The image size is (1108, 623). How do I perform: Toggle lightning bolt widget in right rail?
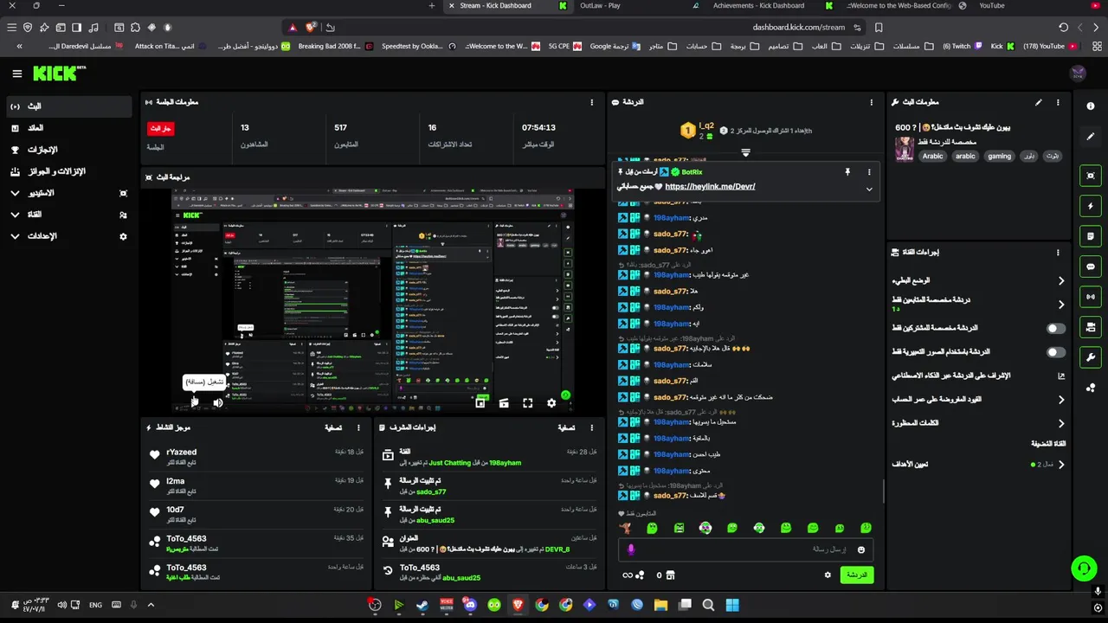1091,206
